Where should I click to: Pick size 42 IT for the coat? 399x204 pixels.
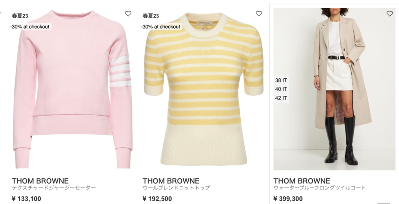(281, 98)
